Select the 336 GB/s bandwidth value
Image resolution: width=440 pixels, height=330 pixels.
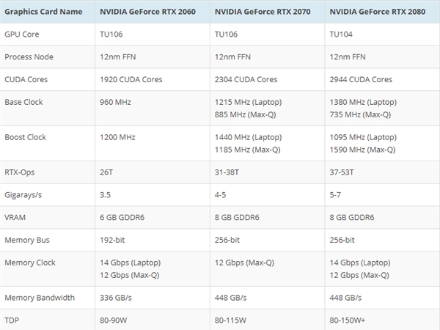click(x=117, y=297)
